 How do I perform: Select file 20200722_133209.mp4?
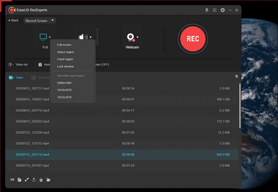tap(32, 132)
